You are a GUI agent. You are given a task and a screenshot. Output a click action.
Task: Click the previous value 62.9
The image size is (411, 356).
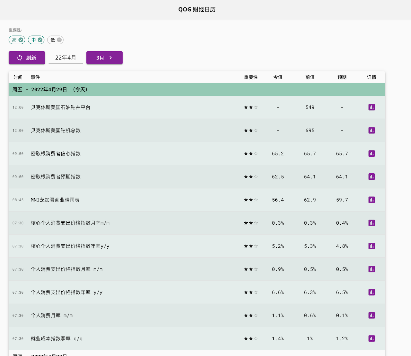click(x=310, y=200)
